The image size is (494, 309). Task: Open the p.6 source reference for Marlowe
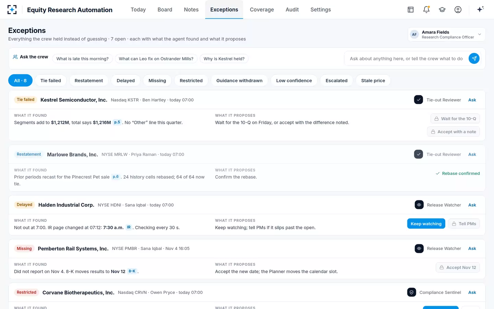coord(116,177)
